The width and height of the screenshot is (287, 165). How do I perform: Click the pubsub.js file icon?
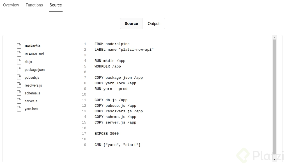coord(19,77)
